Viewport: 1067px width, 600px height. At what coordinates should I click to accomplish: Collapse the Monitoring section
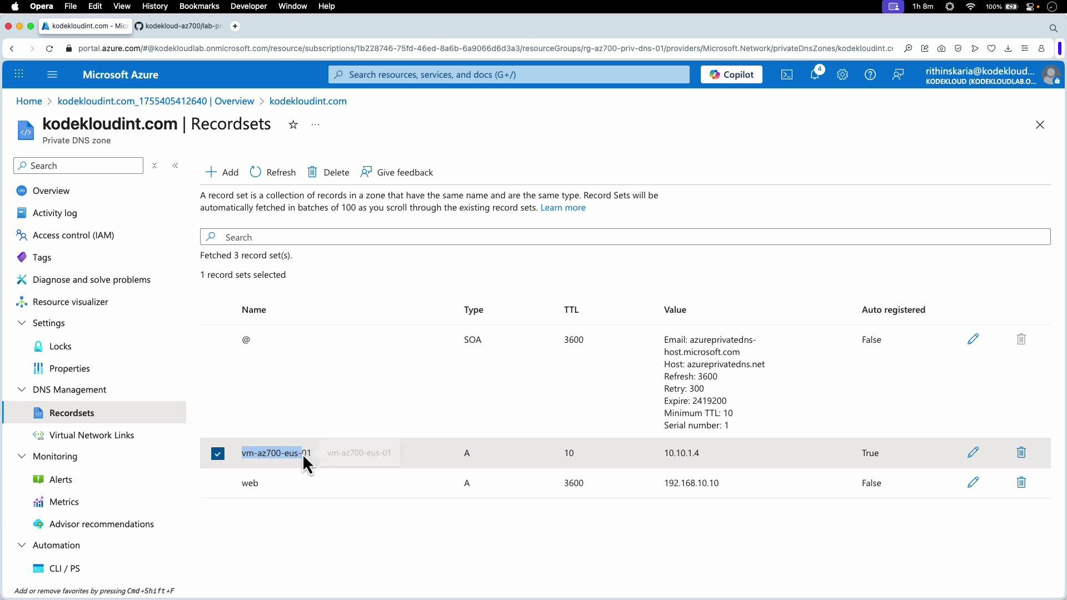coord(22,456)
